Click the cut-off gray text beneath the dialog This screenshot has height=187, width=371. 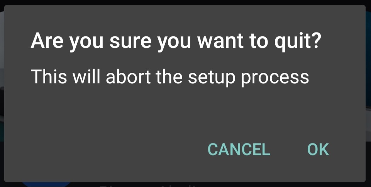coord(147,185)
